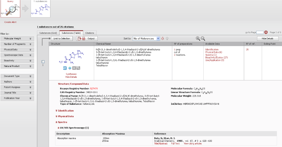
Task: Click the N° of preparations column header
Action: 188,44
